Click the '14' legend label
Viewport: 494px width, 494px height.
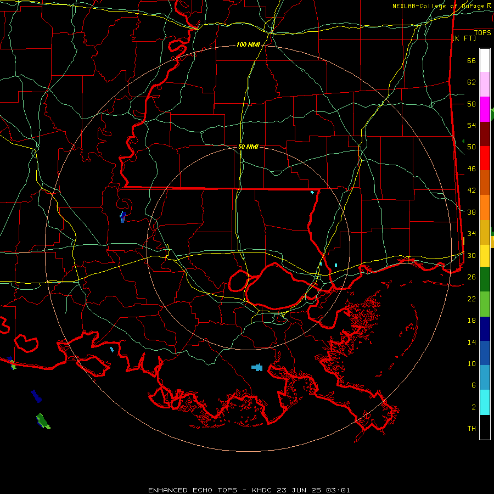point(471,342)
